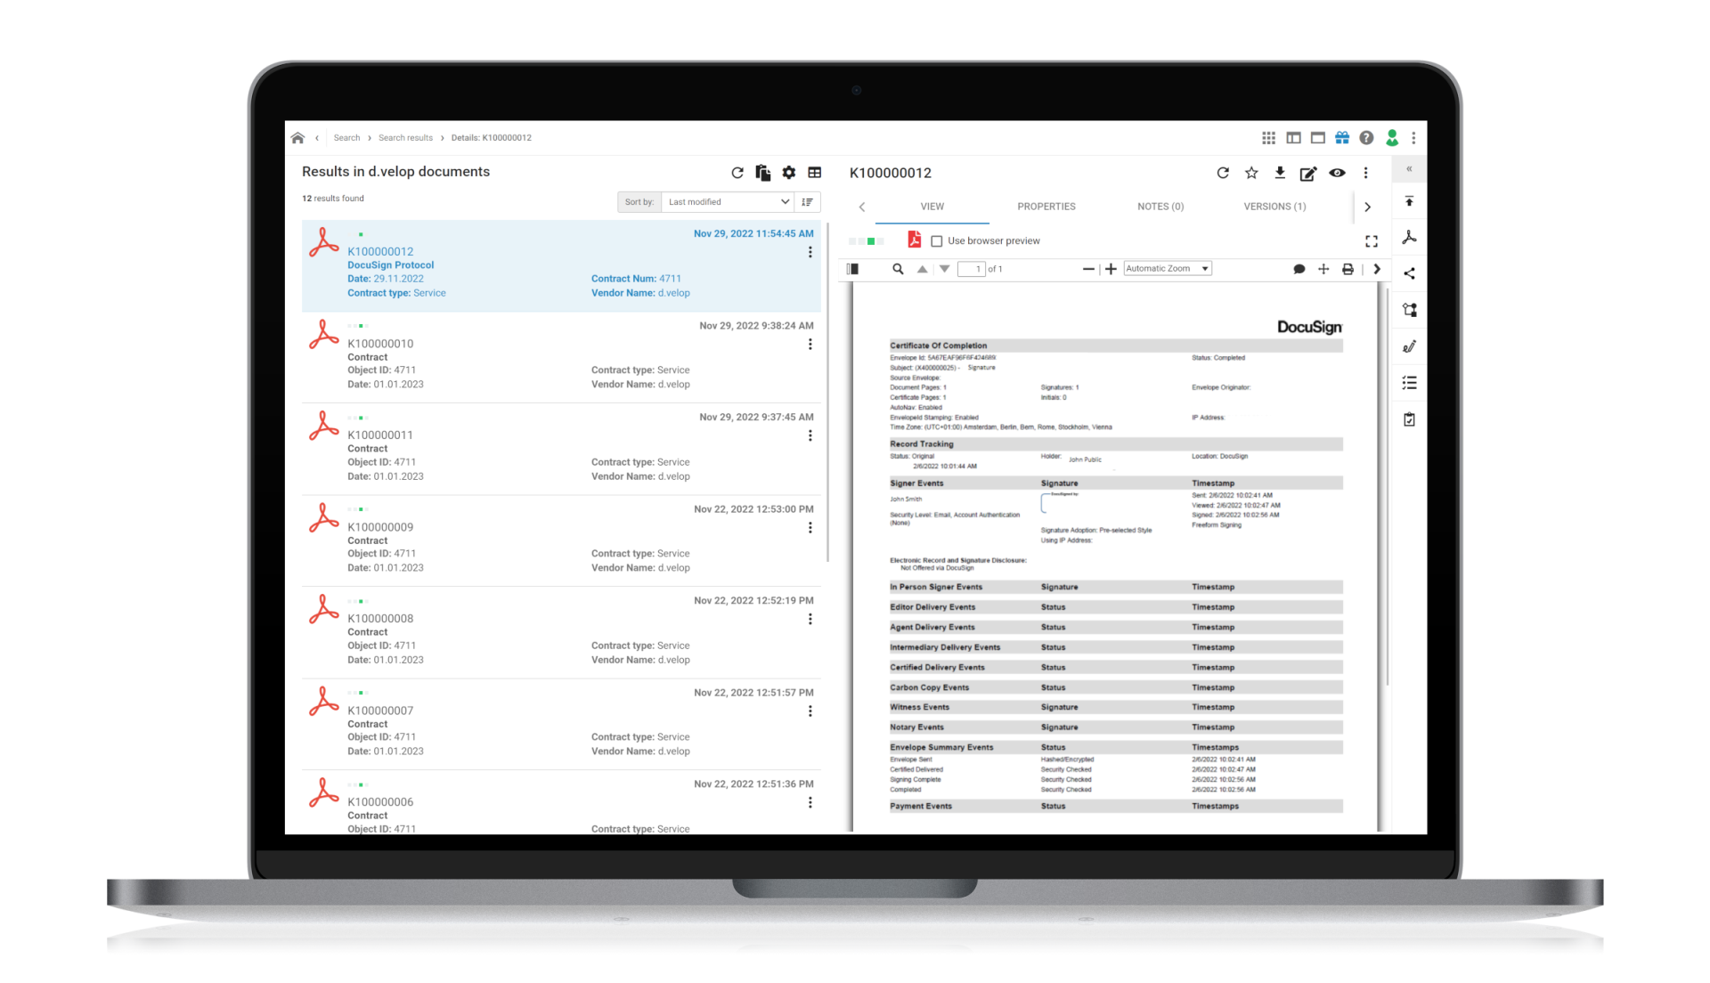
Task: Enable the Use browser preview checkbox
Action: point(936,240)
